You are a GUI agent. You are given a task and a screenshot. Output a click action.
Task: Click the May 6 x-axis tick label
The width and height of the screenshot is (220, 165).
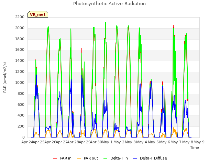(165, 142)
